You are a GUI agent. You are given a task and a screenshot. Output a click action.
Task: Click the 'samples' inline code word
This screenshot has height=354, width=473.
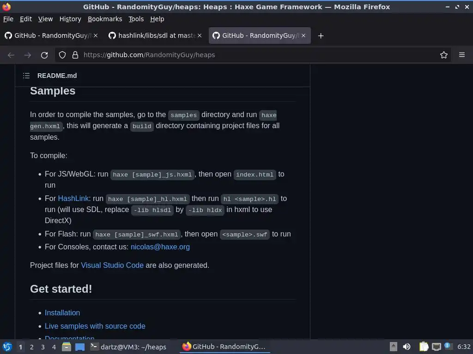tap(184, 115)
